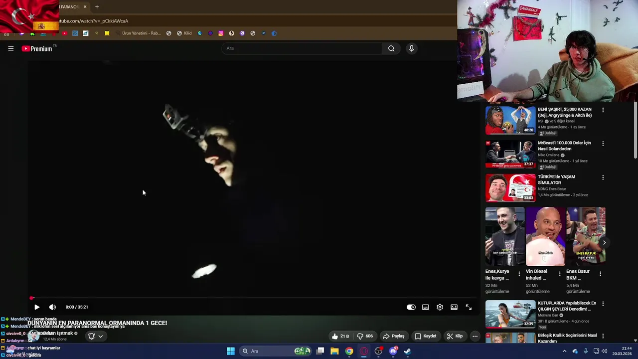Play the YouTube video
This screenshot has height=359, width=638.
tap(36, 307)
